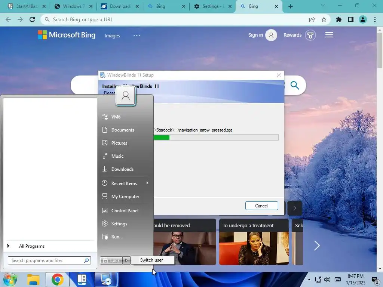The image size is (383, 287).
Task: Click the Rewards link text
Action: 292,35
